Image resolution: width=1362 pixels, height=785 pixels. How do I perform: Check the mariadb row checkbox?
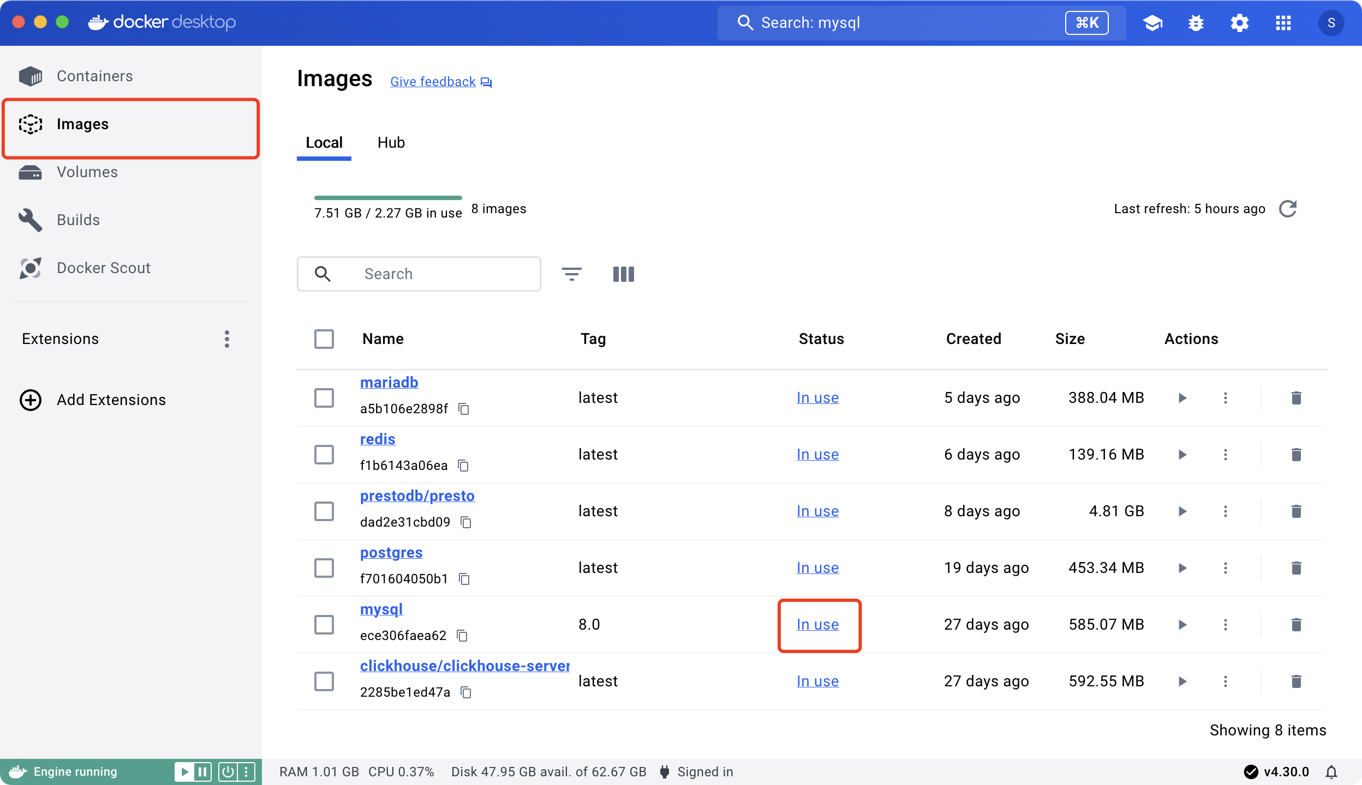(324, 398)
